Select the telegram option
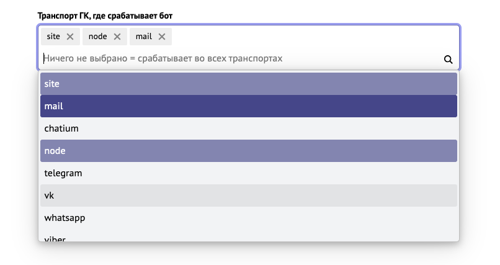 tap(248, 173)
